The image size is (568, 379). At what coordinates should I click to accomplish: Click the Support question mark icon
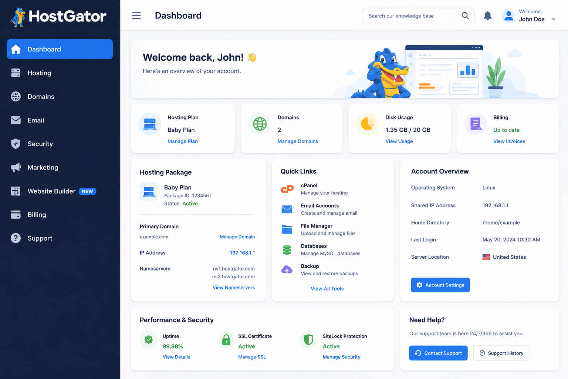(x=16, y=238)
